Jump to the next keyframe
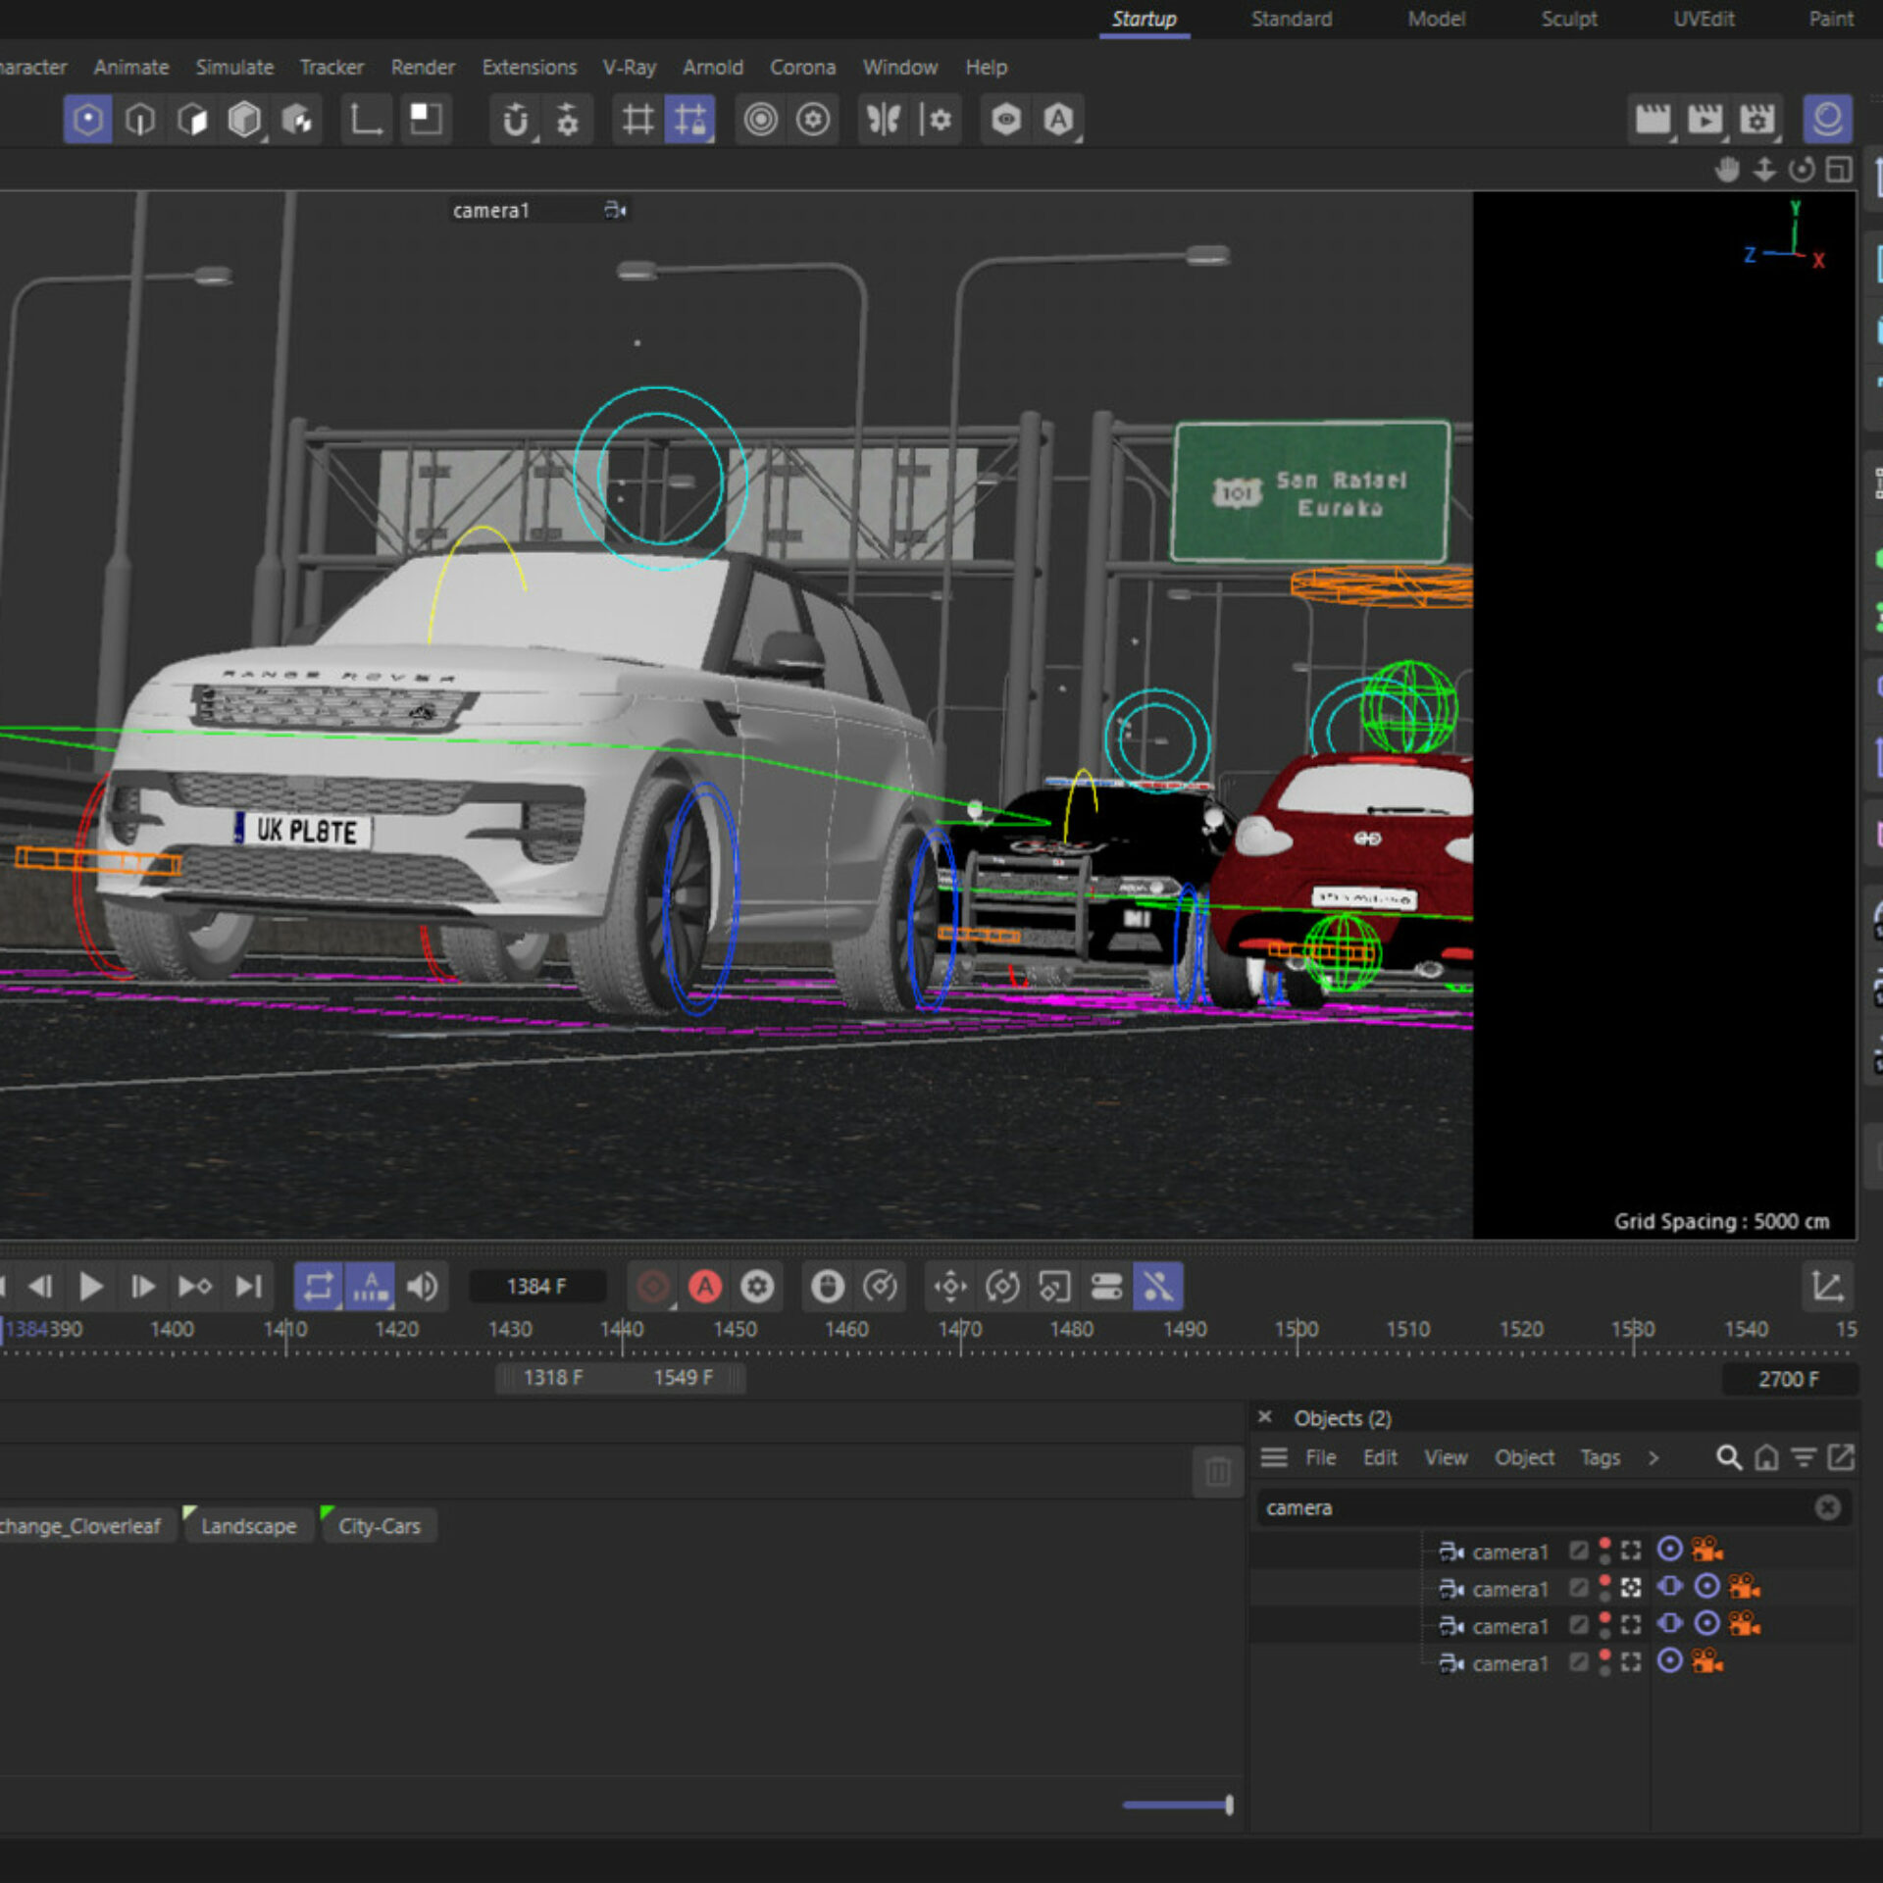The image size is (1883, 1883). coord(194,1286)
